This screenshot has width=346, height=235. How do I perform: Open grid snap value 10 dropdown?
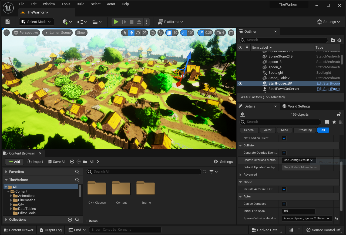175,33
